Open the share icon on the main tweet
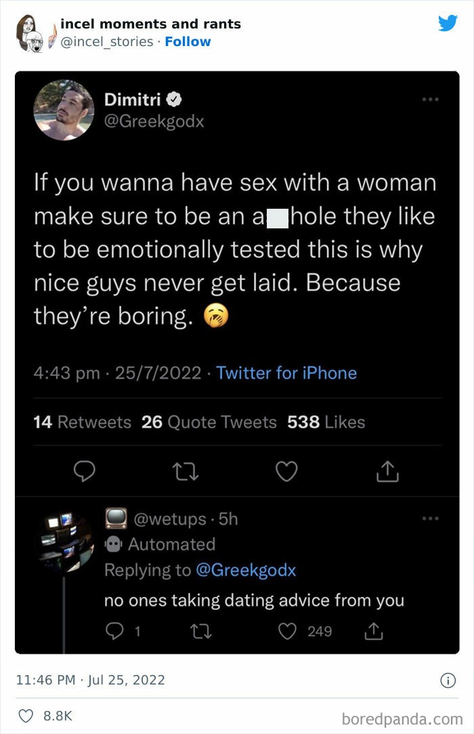 click(x=387, y=471)
